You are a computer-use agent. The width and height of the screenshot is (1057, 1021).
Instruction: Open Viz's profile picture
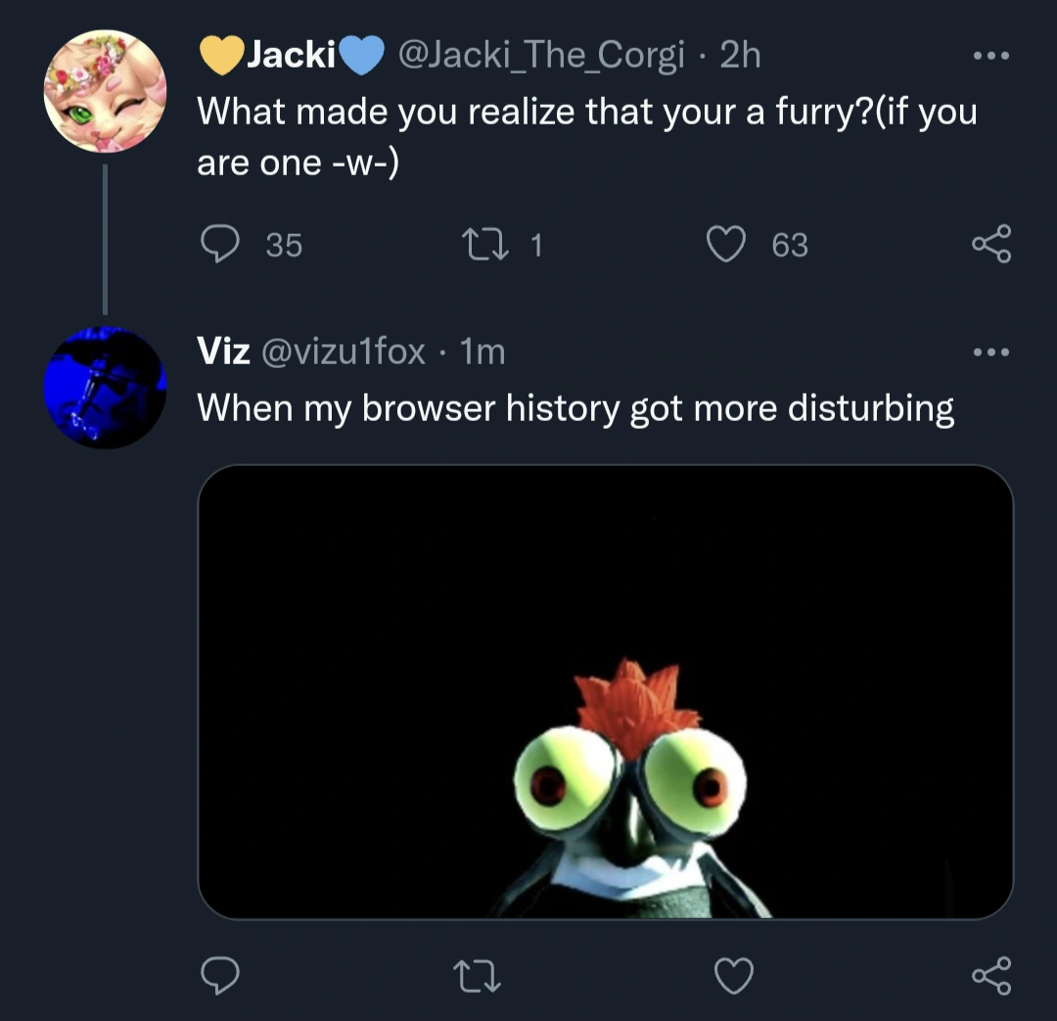tap(106, 386)
